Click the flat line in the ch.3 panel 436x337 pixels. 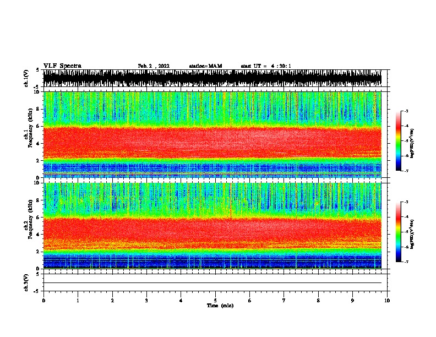(x=212, y=283)
